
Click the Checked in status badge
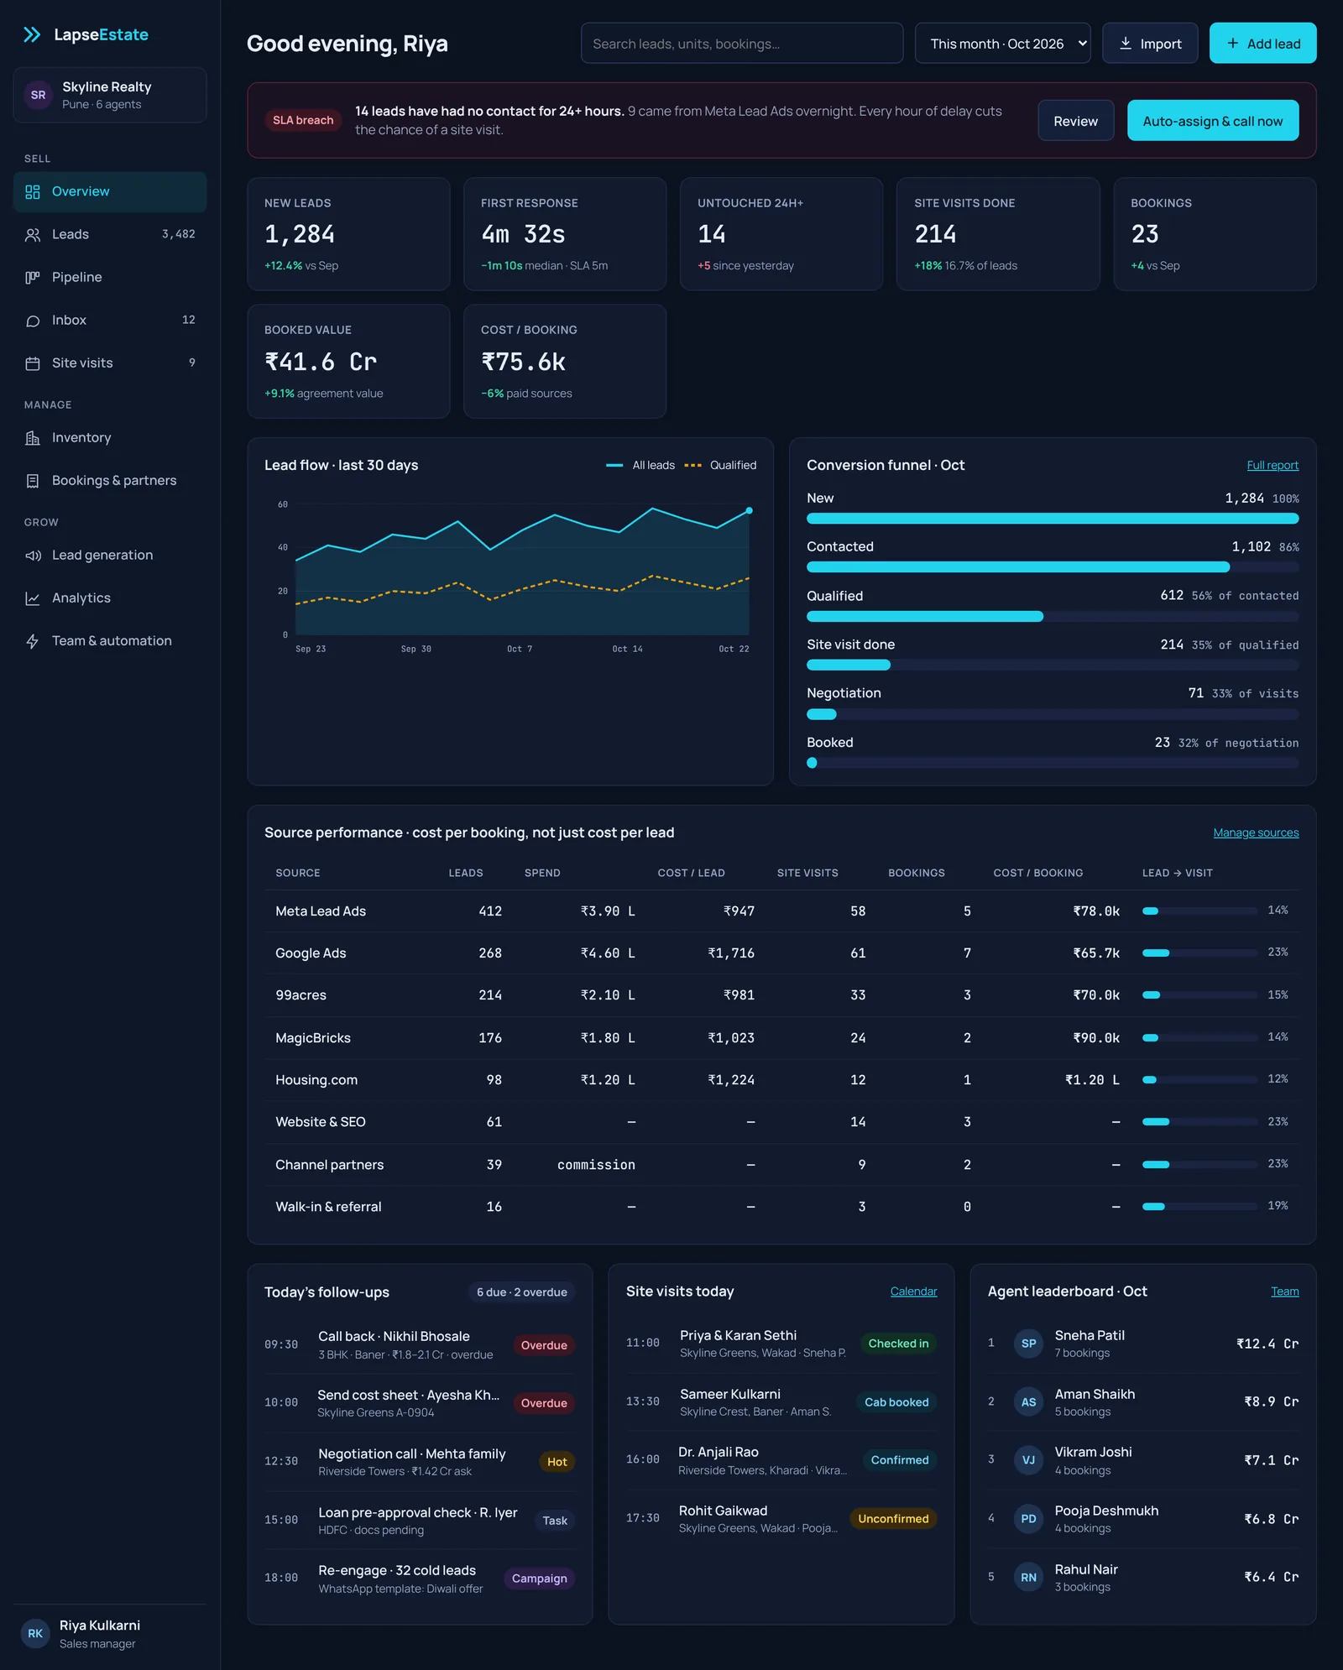(x=898, y=1344)
